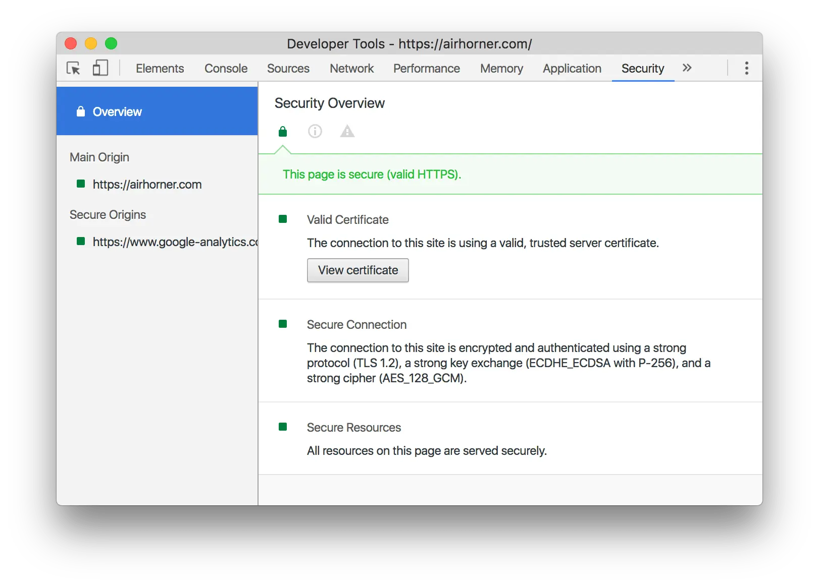
Task: Activate the inspect element picker icon
Action: (x=74, y=68)
